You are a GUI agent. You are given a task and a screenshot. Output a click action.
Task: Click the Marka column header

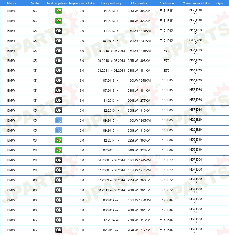pos(11,3)
